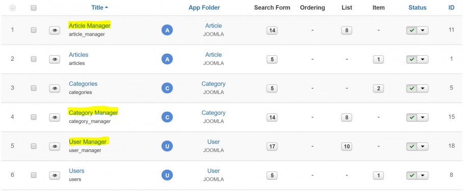Open the Category Manager title link
This screenshot has height=191, width=464.
(93, 113)
